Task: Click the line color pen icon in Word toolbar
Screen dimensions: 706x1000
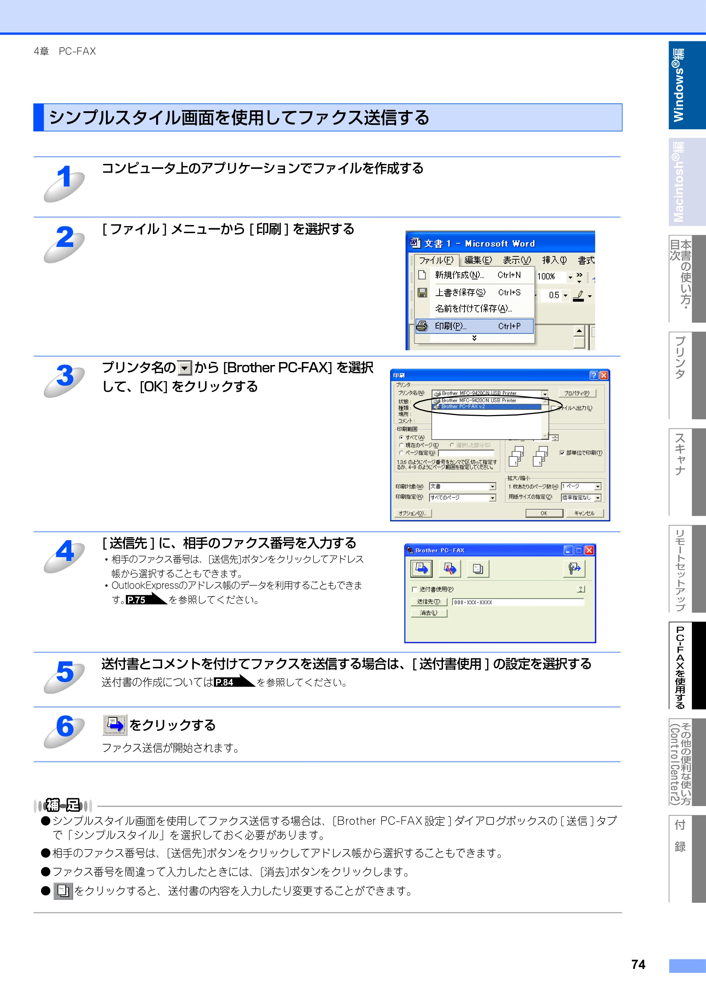Action: coord(579,296)
